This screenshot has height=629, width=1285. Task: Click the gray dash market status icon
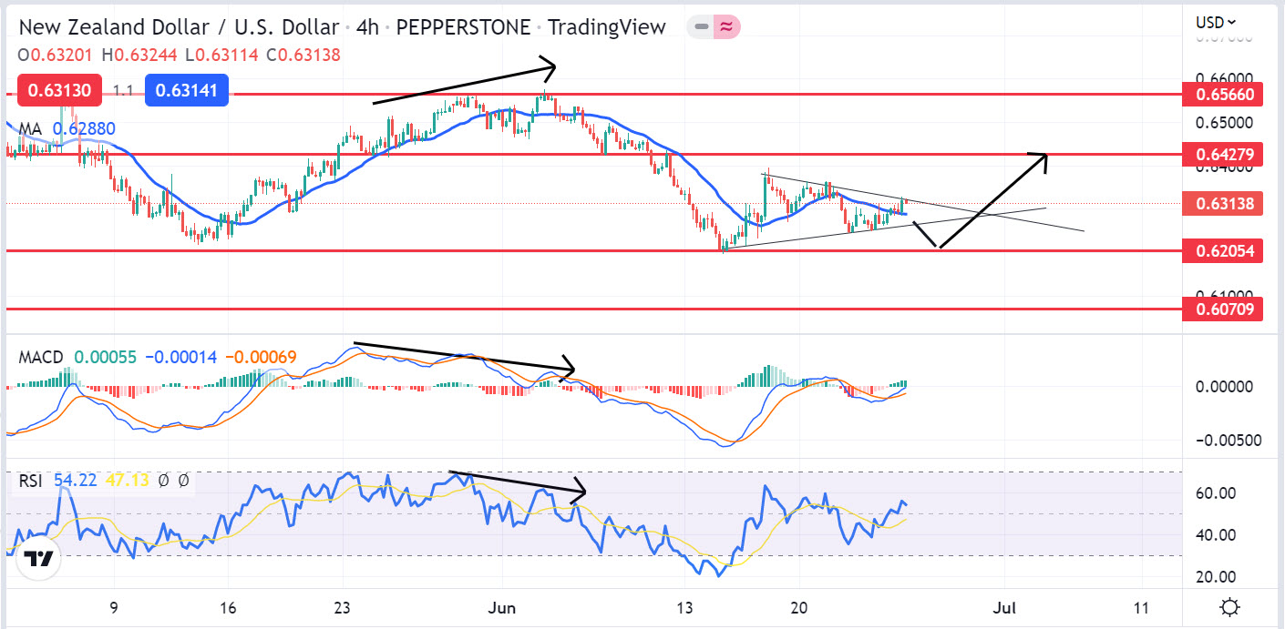(701, 27)
